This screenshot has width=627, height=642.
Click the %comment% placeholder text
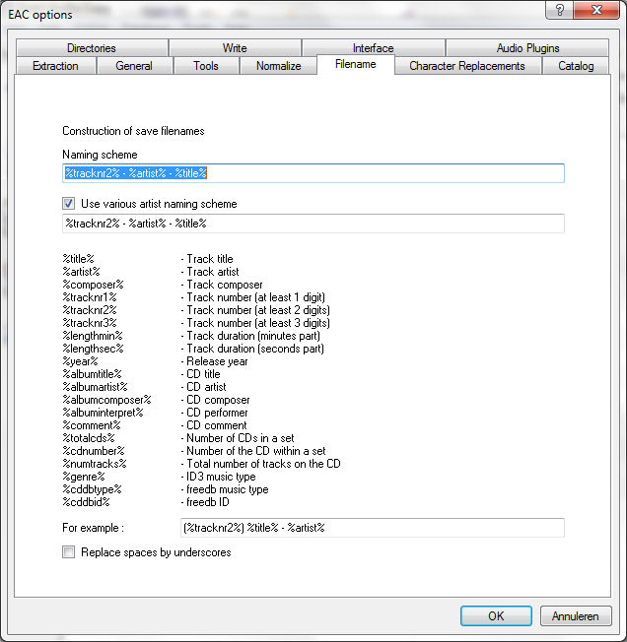[x=92, y=425]
